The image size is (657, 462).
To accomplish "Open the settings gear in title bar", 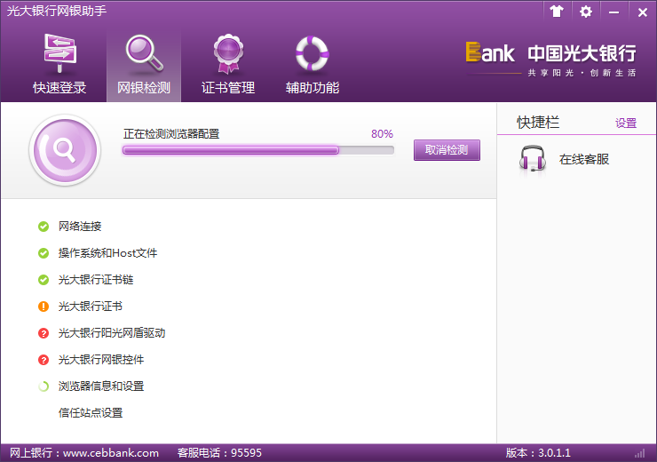I will click(x=585, y=12).
